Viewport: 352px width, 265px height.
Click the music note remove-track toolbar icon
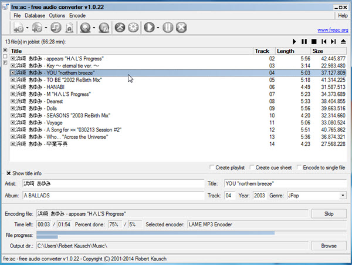[56, 28]
